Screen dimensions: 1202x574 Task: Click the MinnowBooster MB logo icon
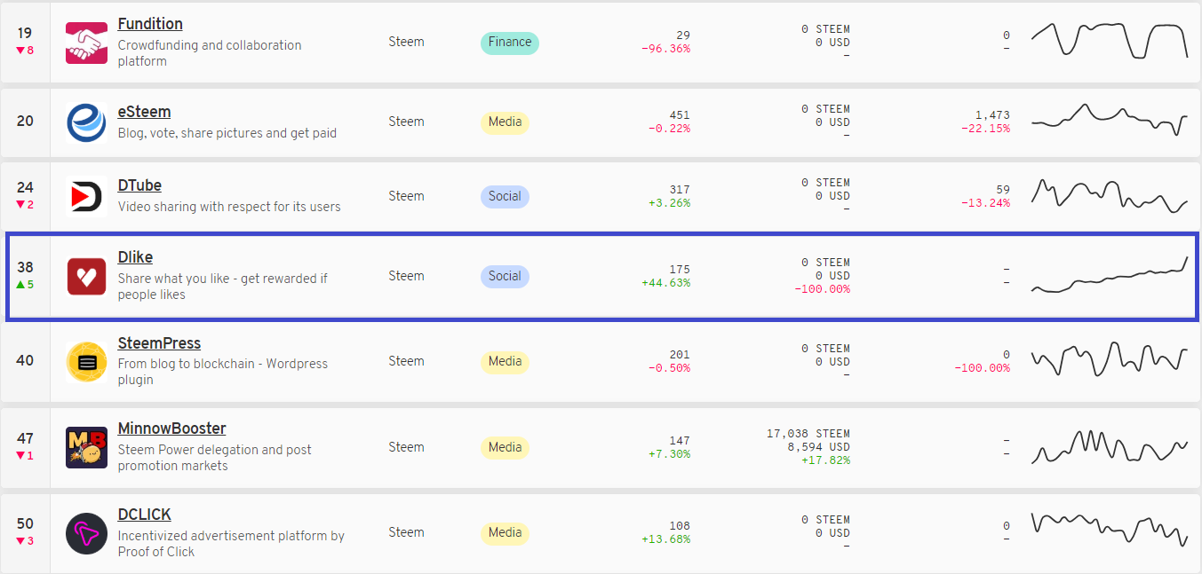86,447
